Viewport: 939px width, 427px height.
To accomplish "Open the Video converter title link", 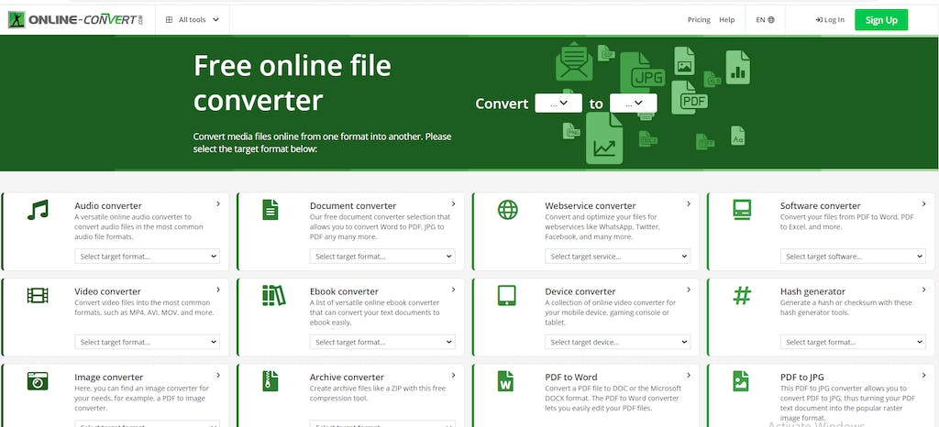I will pos(108,291).
